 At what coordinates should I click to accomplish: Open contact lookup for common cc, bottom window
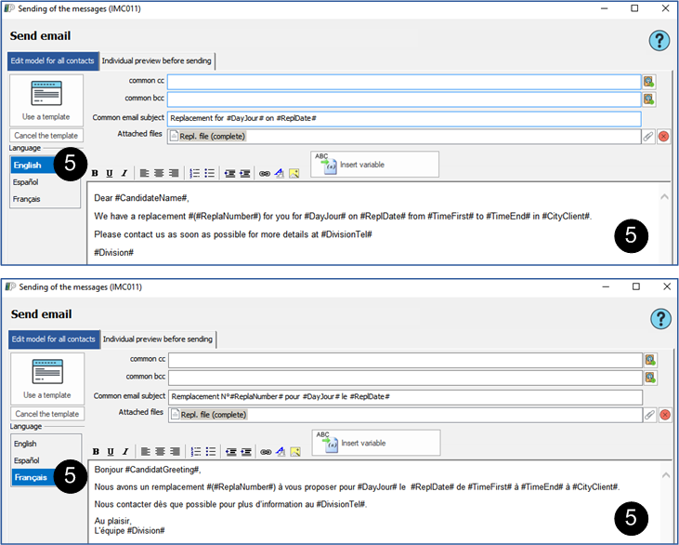click(650, 360)
